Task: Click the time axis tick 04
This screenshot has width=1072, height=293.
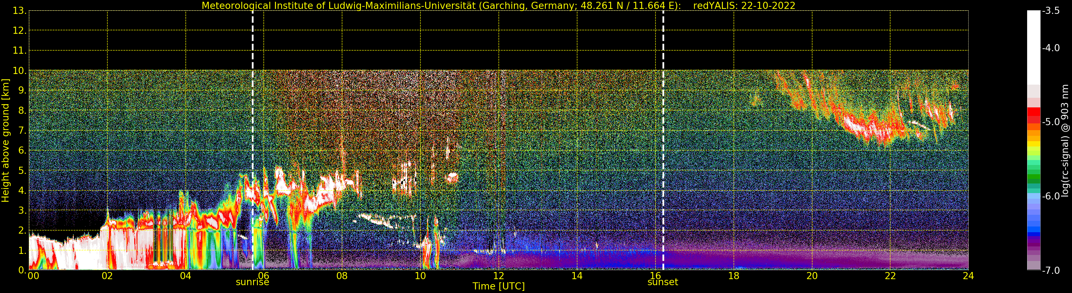Action: [186, 276]
